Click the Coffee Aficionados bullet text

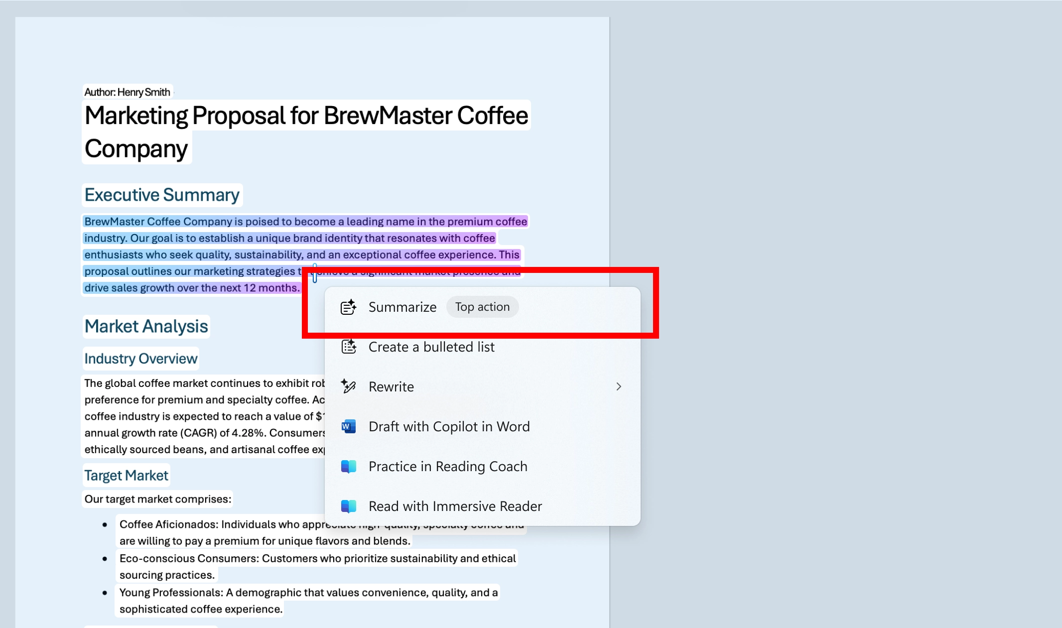point(321,532)
